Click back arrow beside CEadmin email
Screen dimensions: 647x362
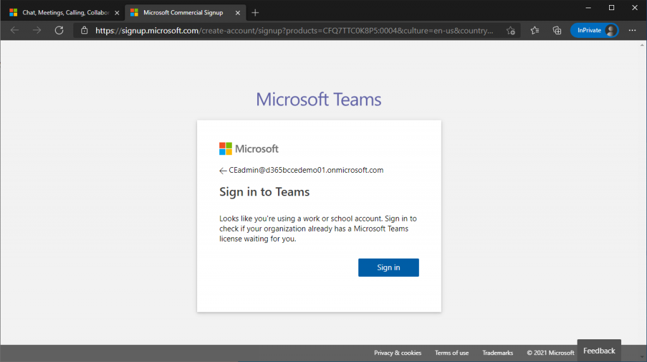223,170
